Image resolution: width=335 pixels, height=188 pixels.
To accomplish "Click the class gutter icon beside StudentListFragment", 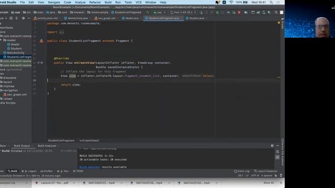I will [41, 41].
